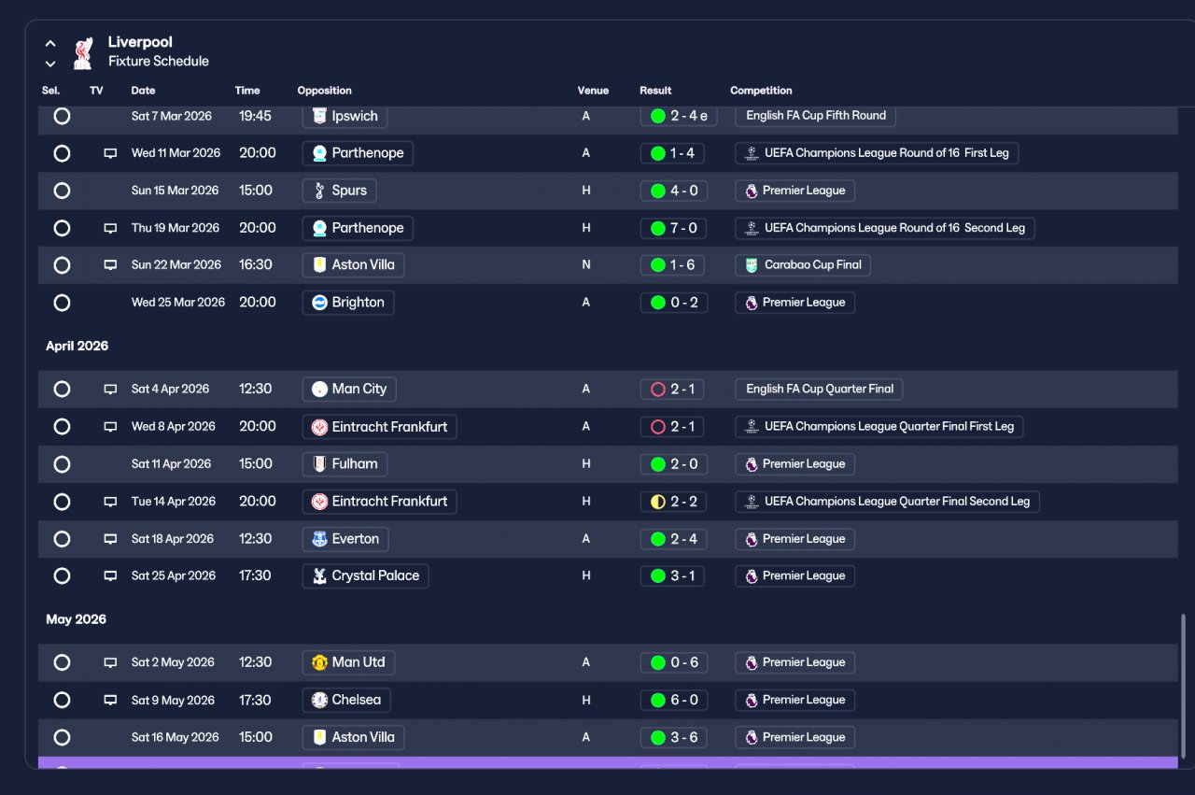Click the TV icon for Sun 22 Mar 2026
Screen dimensions: 1195x795
[110, 265]
